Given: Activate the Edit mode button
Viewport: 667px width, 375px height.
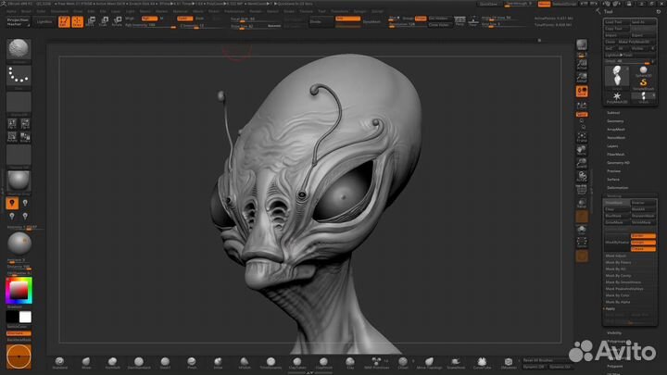Looking at the screenshot, I should (x=66, y=22).
